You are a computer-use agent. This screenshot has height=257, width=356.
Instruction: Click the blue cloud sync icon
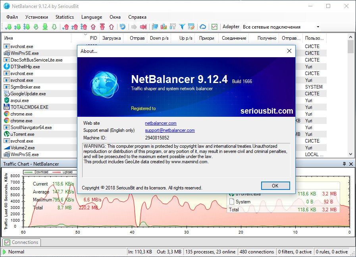203,27
